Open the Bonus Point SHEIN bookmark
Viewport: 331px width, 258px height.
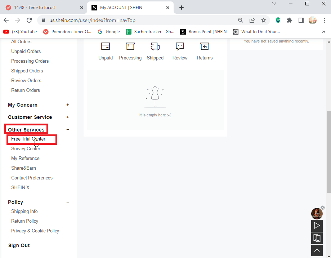coord(203,32)
